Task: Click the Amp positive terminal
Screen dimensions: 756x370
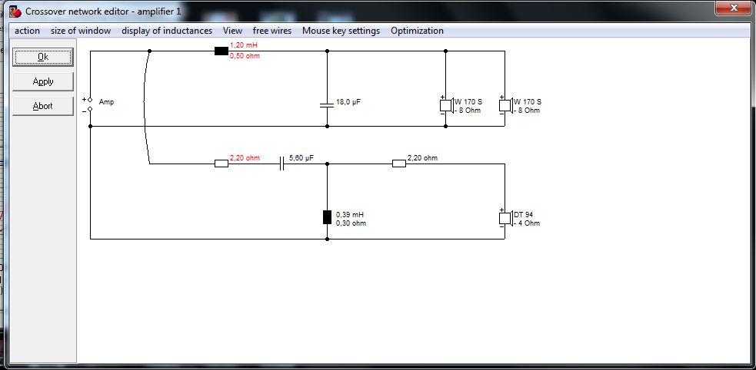Action: pos(90,100)
